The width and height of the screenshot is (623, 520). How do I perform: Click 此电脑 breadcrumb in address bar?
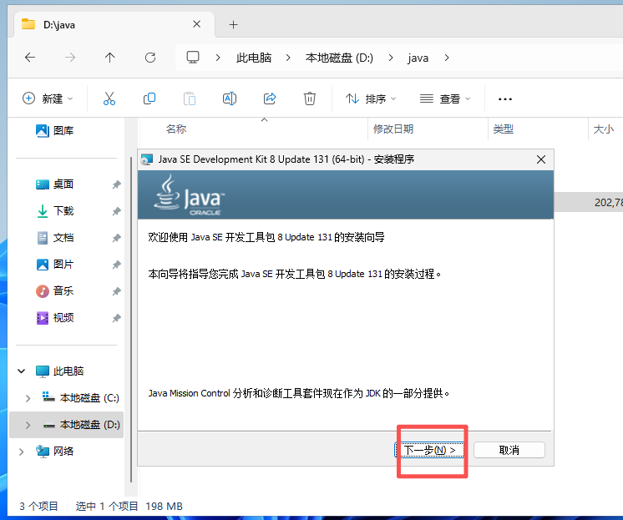coord(254,58)
